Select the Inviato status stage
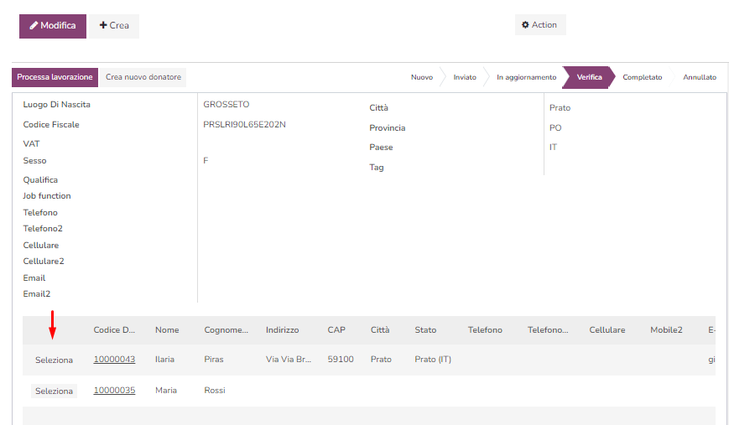 click(x=465, y=77)
